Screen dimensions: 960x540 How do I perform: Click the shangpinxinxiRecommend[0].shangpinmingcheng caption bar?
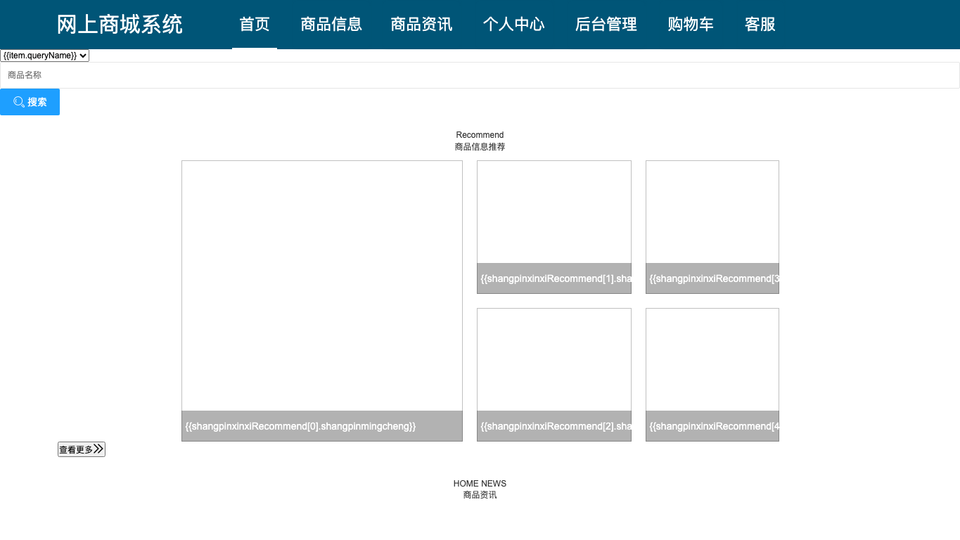coord(322,426)
